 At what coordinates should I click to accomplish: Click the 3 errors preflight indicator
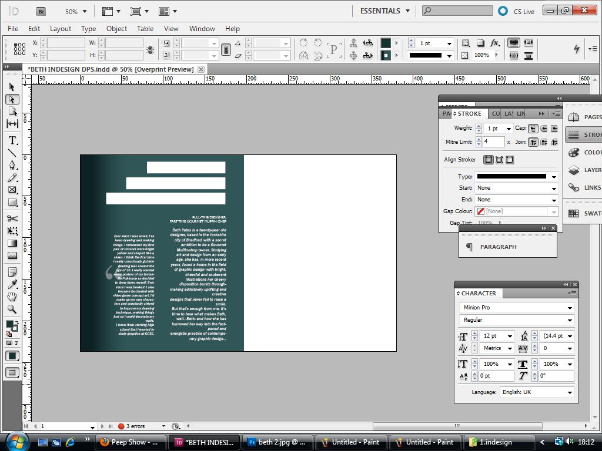pyautogui.click(x=135, y=426)
